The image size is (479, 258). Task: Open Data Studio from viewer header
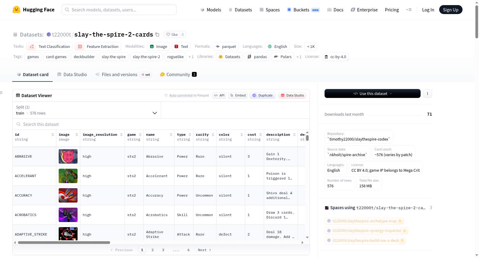coord(292,95)
